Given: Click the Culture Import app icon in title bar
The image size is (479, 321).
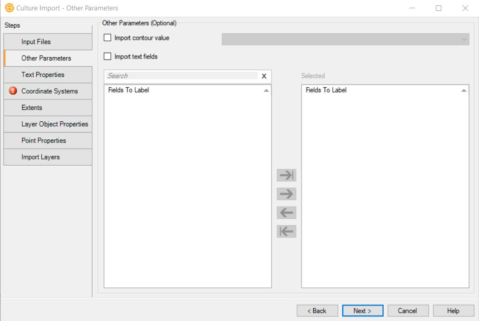Looking at the screenshot, I should (x=9, y=8).
